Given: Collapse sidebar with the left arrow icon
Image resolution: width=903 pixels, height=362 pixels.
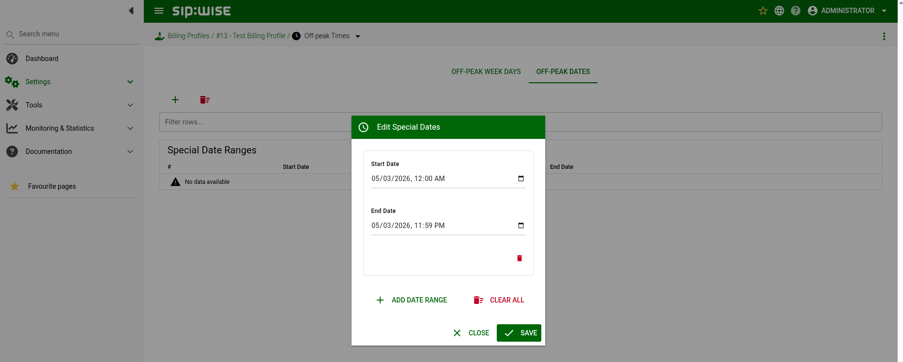Looking at the screenshot, I should (x=131, y=11).
